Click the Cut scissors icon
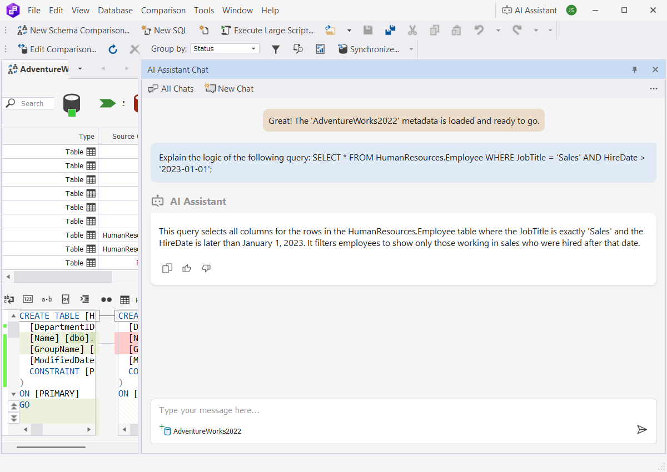The image size is (667, 472). coord(412,31)
